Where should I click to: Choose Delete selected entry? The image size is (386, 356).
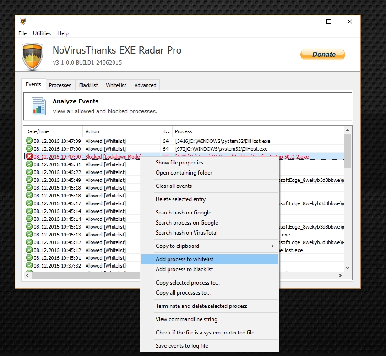(209, 199)
